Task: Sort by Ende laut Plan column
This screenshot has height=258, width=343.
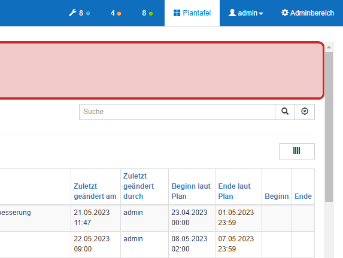Action: click(x=234, y=191)
